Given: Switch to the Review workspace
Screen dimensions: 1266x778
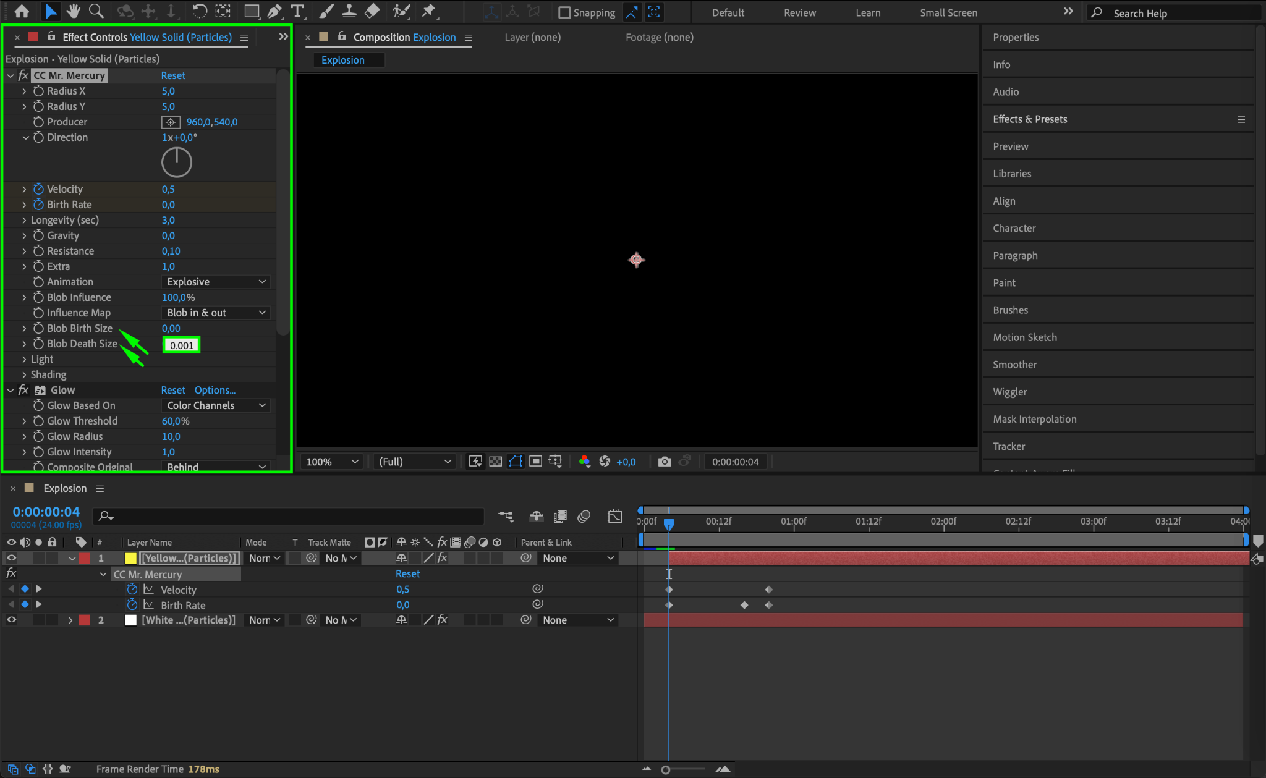Looking at the screenshot, I should pos(799,12).
